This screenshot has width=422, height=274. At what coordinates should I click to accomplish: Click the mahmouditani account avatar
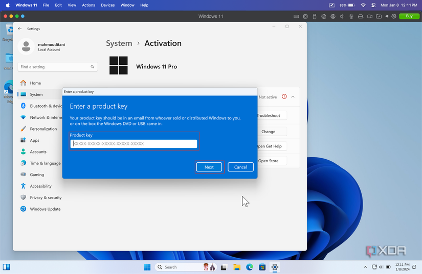[x=26, y=46]
